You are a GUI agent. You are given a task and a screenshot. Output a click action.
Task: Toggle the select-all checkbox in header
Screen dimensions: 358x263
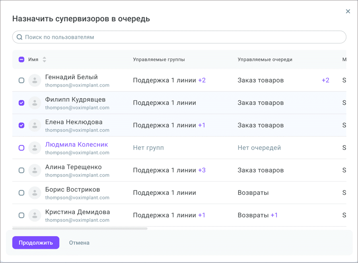(x=21, y=60)
